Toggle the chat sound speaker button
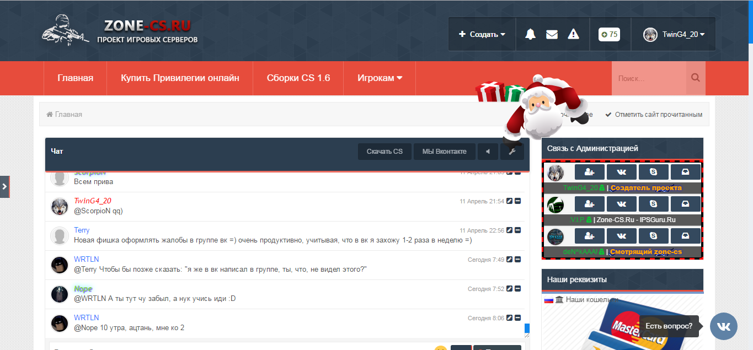This screenshot has width=753, height=350. (488, 152)
